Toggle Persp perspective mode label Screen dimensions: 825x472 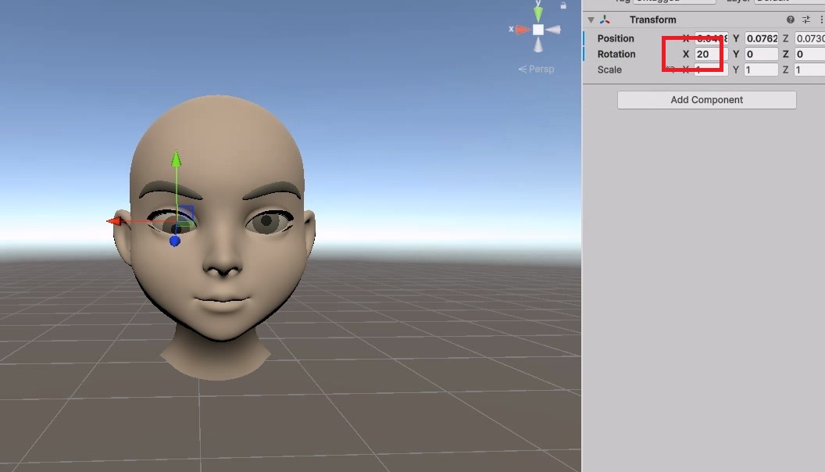coord(536,69)
